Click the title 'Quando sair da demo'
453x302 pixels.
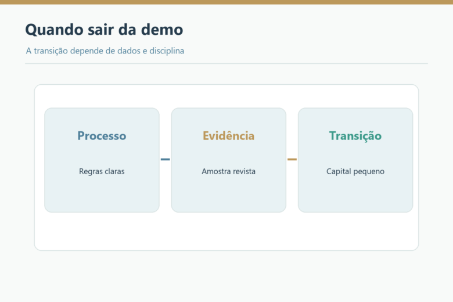(104, 30)
